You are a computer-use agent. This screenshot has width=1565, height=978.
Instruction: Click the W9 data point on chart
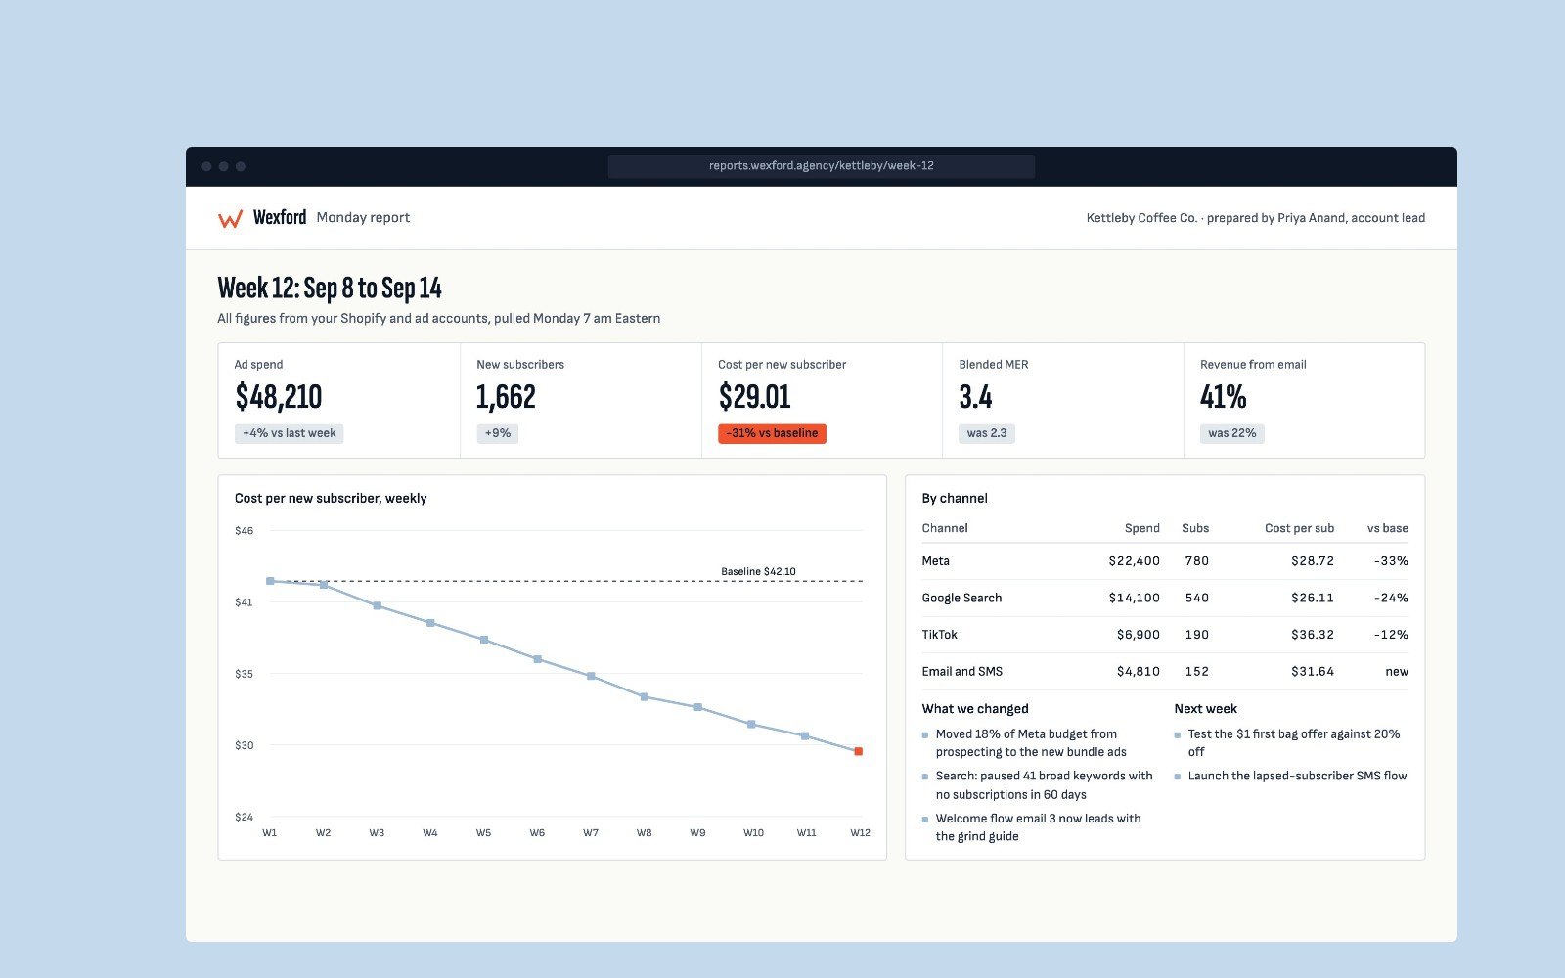click(x=697, y=707)
